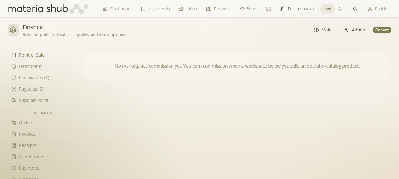Click the DOCUMENTS section label
Image resolution: width=399 pixels, height=179 pixels.
coord(43,113)
